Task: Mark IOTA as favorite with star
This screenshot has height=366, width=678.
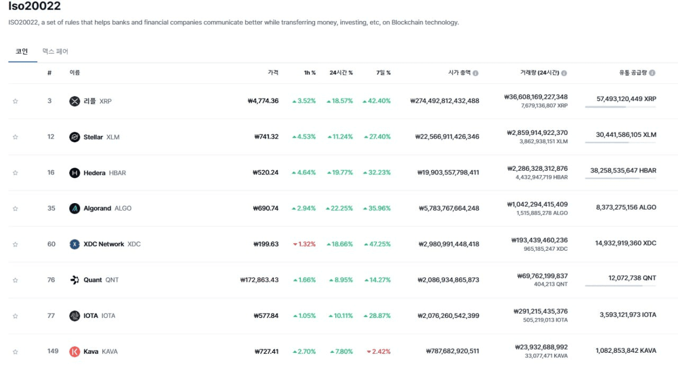Action: point(15,316)
